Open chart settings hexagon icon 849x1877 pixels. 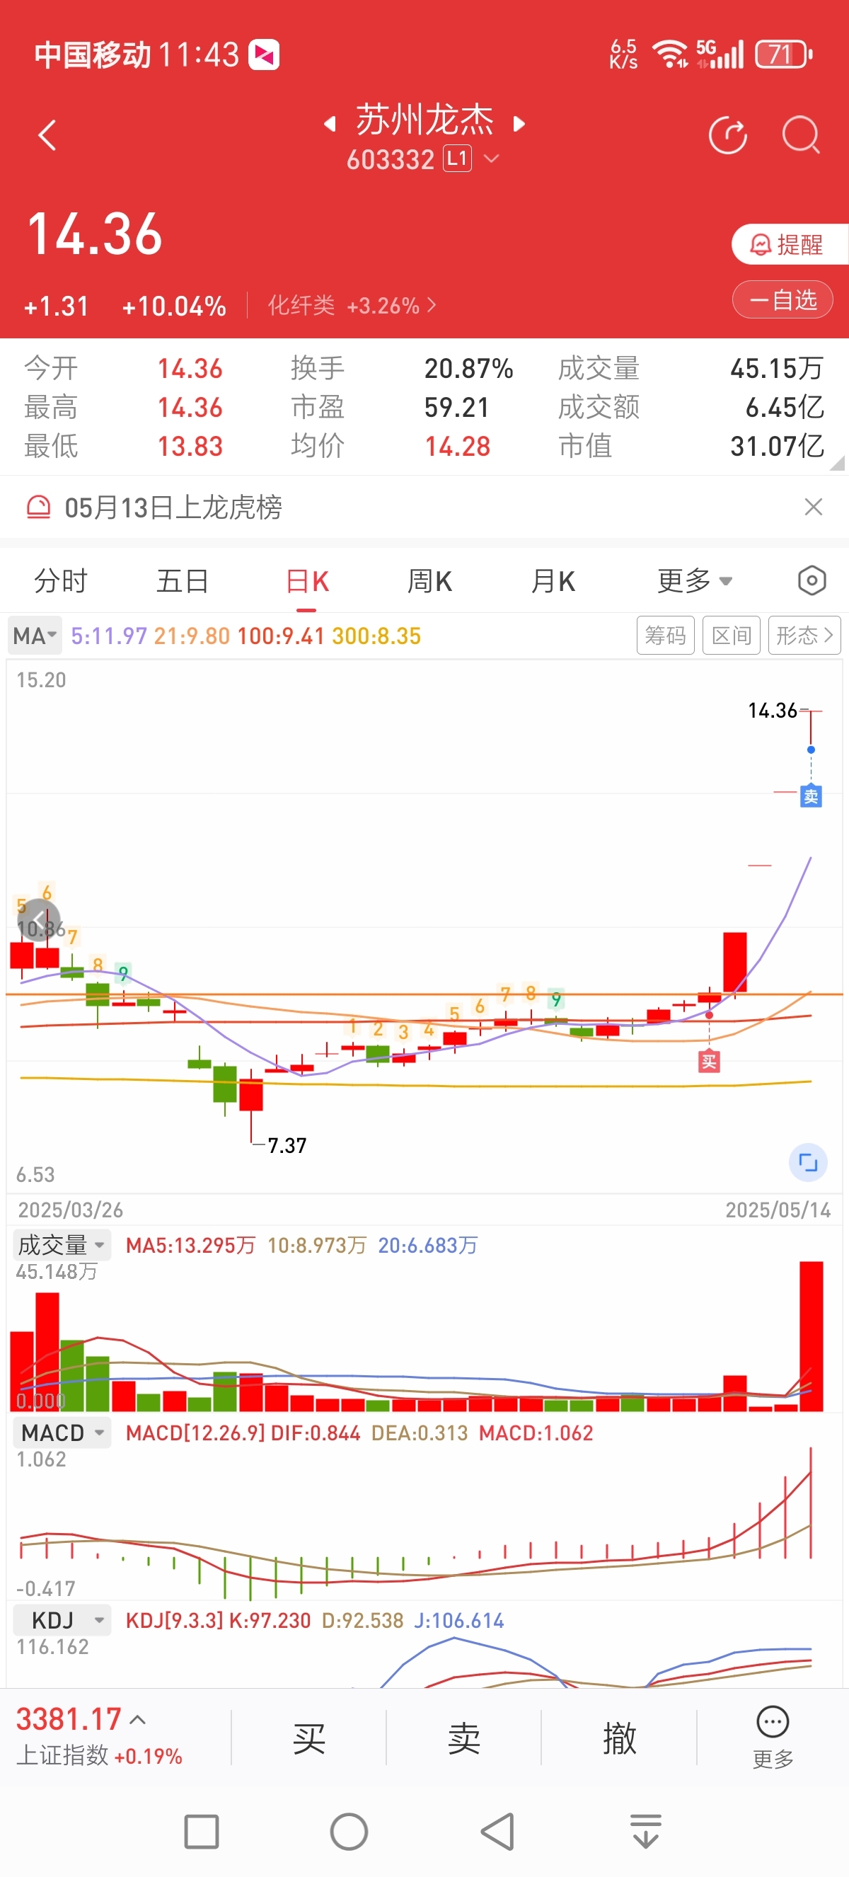coord(812,582)
